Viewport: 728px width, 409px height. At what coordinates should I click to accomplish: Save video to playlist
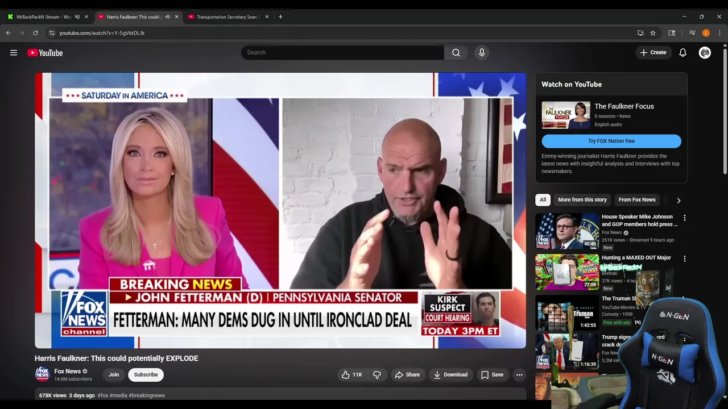[x=493, y=375]
